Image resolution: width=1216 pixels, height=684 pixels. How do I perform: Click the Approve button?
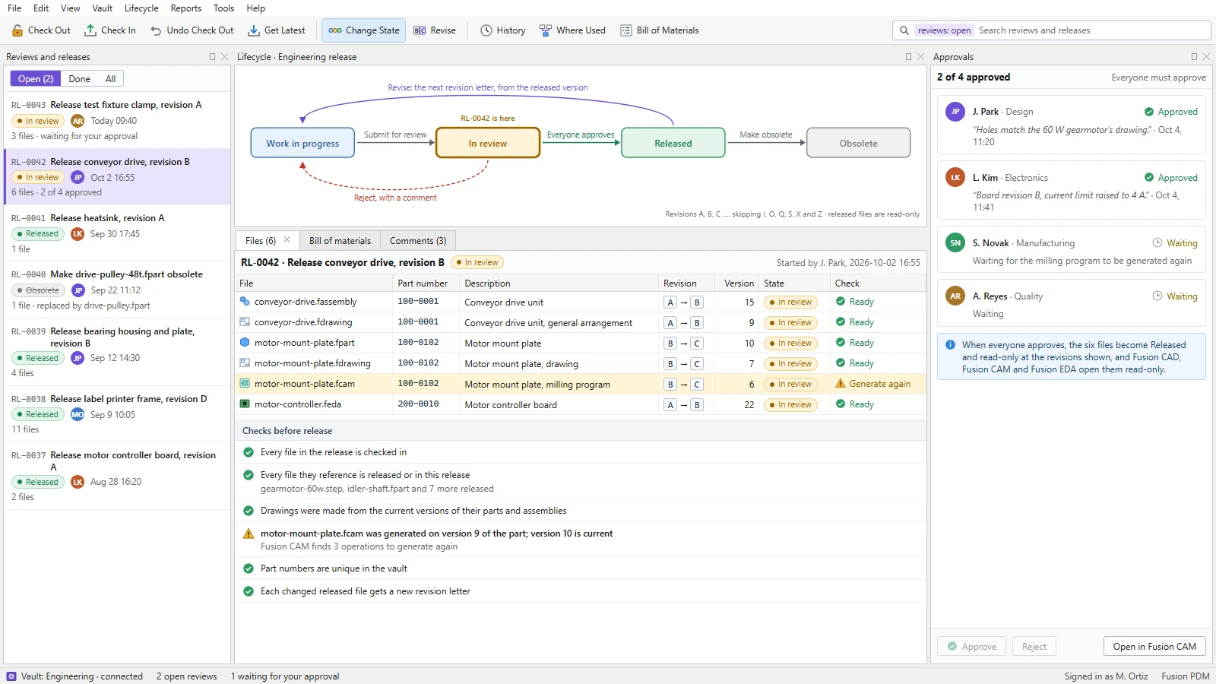click(972, 647)
